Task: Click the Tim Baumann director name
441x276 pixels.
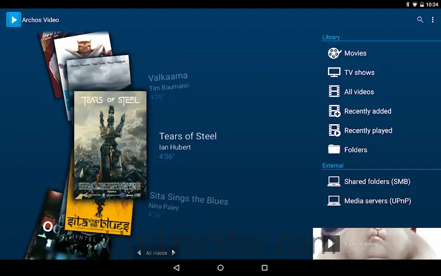Action: 169,87
